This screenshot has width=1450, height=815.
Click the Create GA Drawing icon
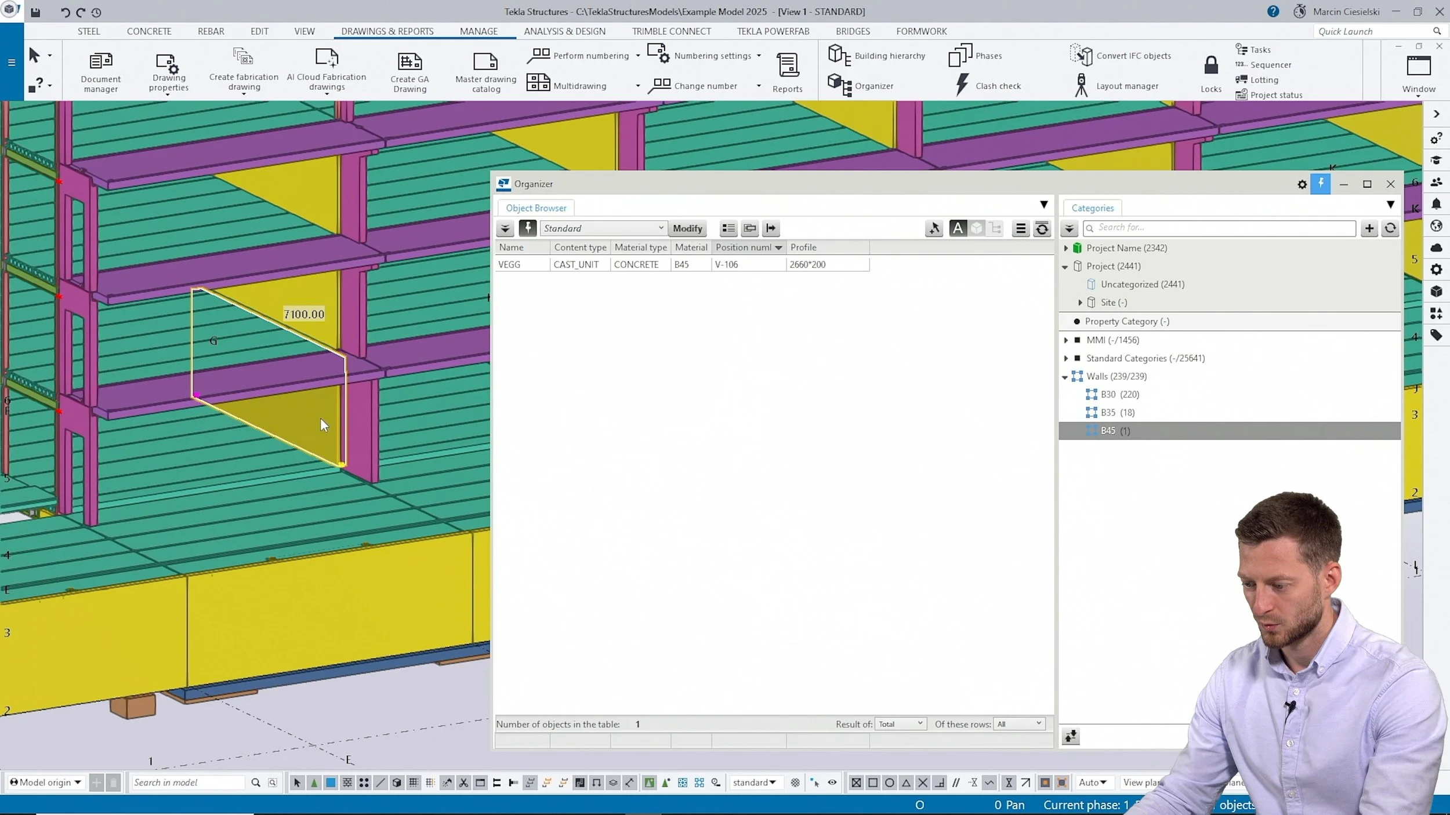(x=409, y=61)
